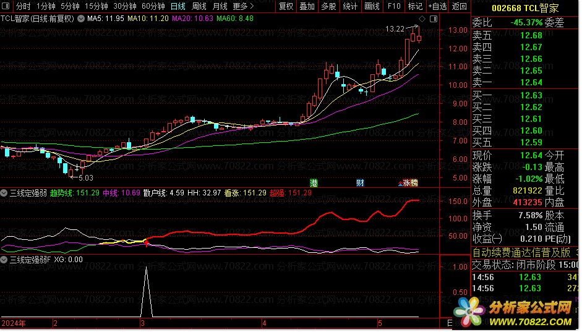The image size is (582, 332).
Task: Expand the 更多 periods menu
Action: tap(244, 6)
